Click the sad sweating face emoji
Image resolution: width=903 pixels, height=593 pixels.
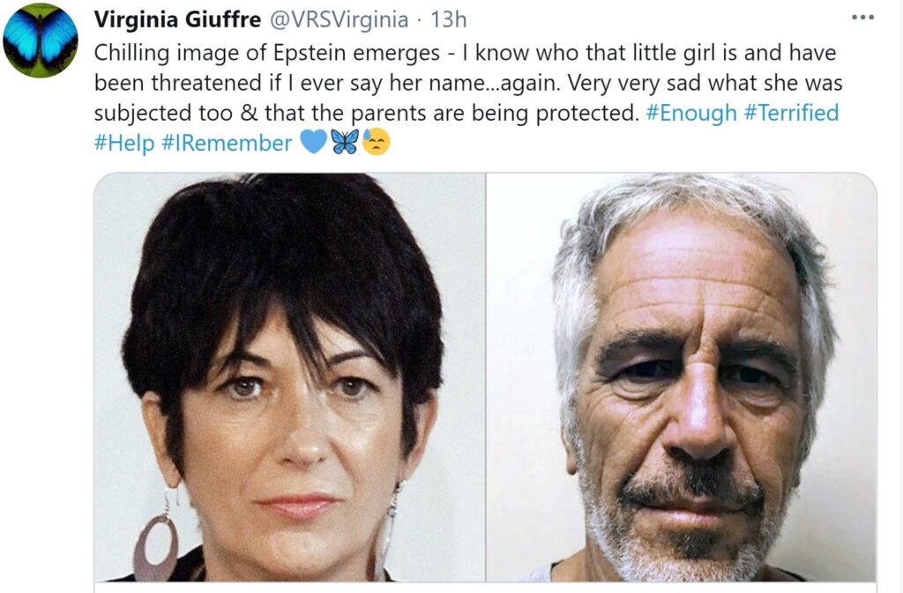coord(376,142)
